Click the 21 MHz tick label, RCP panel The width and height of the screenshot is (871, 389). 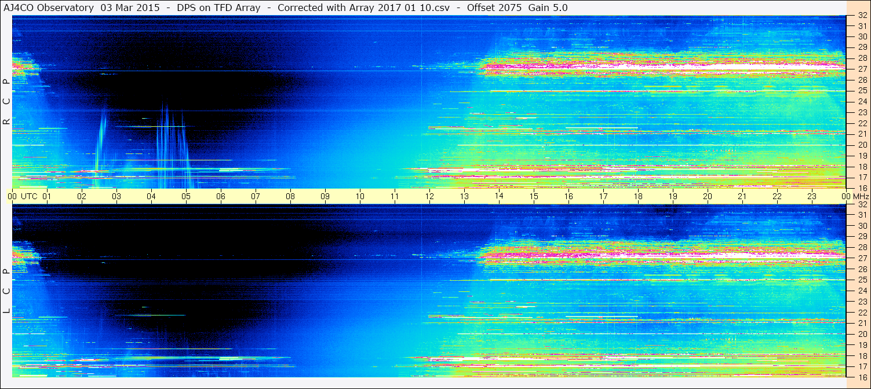862,134
